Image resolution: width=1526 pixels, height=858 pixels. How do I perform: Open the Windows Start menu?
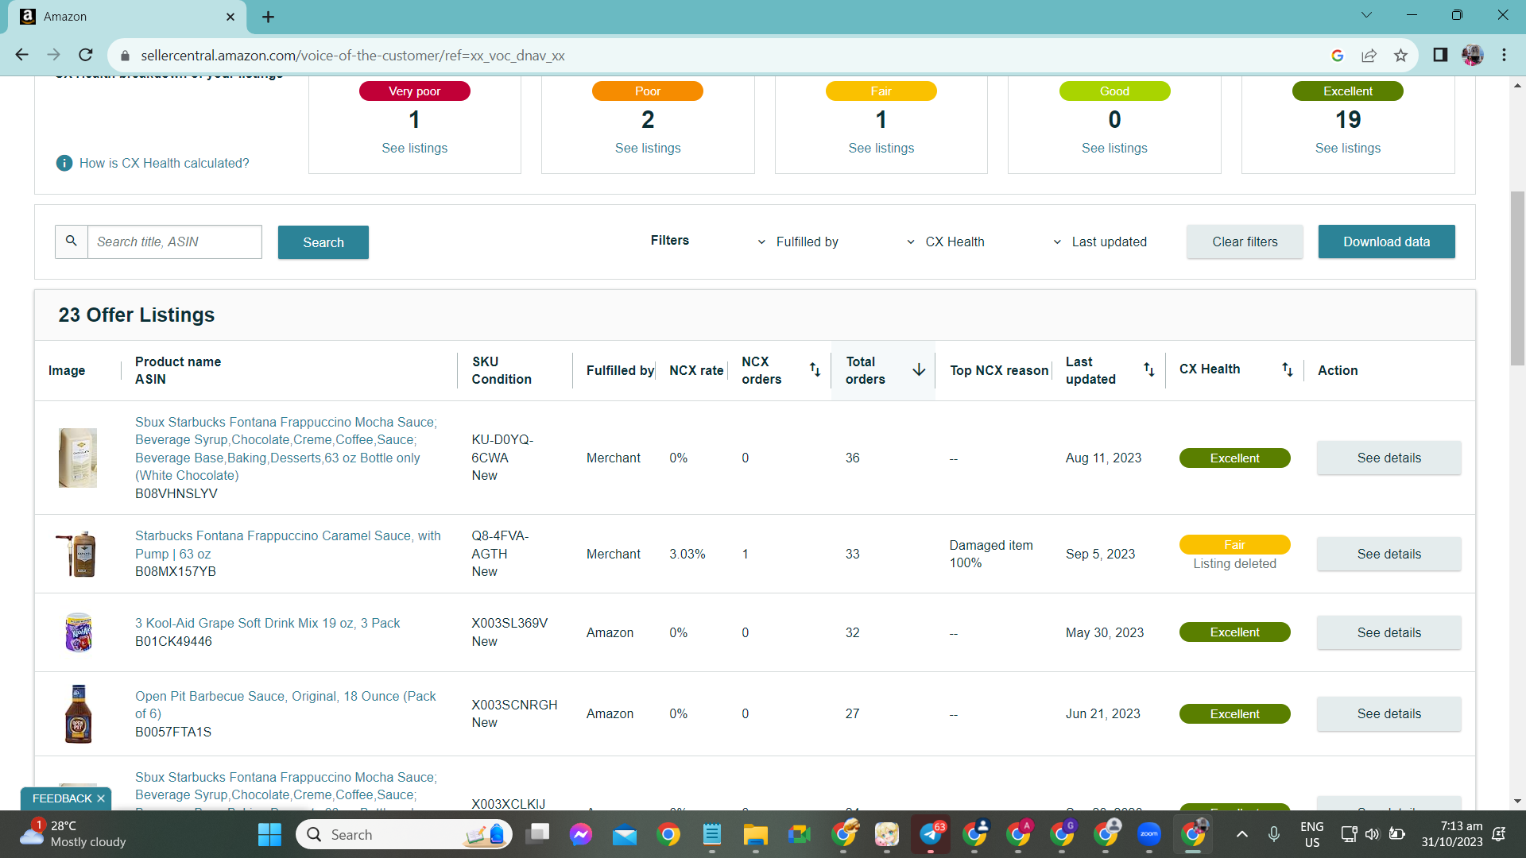pyautogui.click(x=269, y=834)
